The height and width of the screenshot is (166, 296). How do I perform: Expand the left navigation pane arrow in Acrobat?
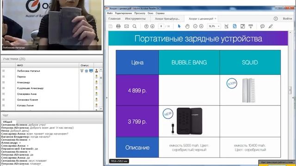(x=107, y=98)
